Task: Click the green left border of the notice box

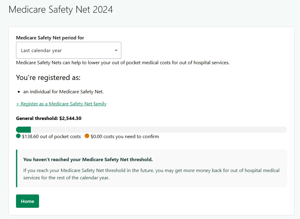Action: [x=17, y=168]
